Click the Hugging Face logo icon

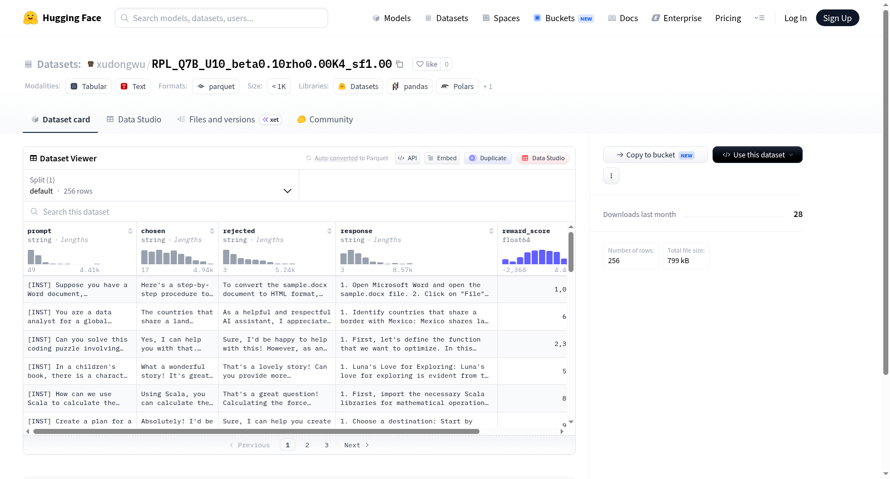(31, 18)
